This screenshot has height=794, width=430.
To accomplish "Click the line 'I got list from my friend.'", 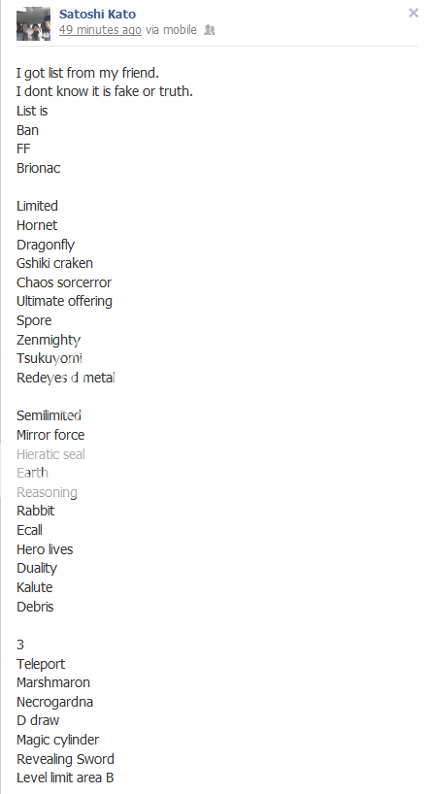I will (x=87, y=74).
